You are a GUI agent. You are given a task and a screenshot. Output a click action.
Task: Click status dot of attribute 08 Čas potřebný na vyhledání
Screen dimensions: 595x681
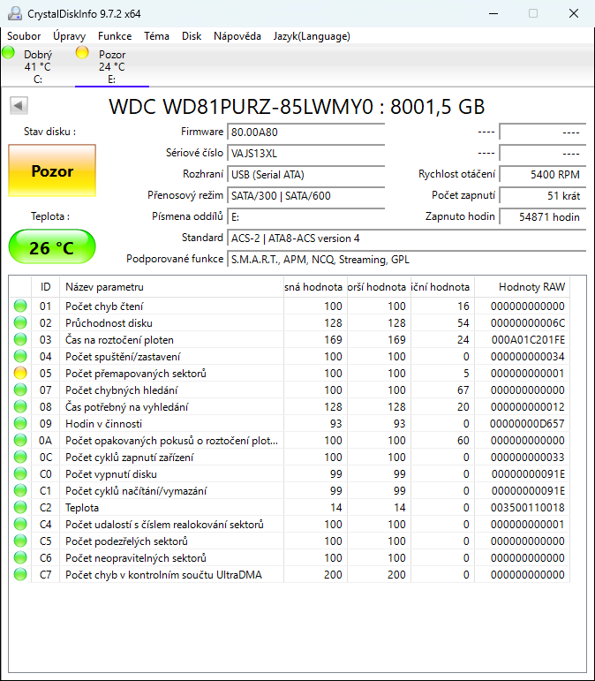coord(20,407)
